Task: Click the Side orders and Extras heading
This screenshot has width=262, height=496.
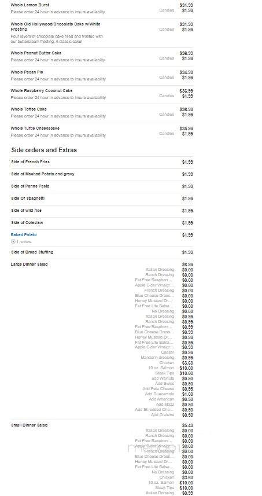Action: click(44, 150)
